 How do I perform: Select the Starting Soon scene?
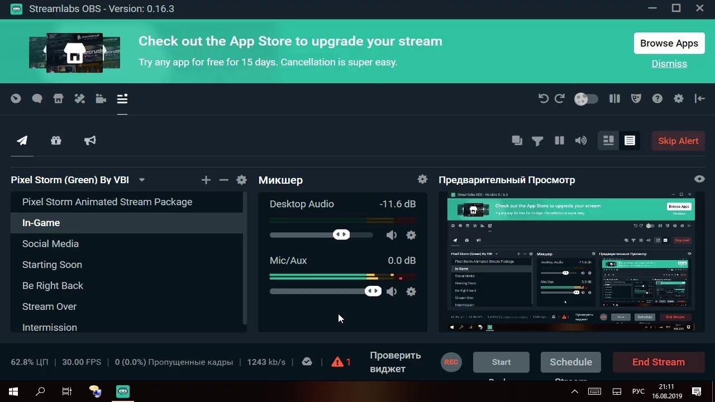pyautogui.click(x=127, y=265)
